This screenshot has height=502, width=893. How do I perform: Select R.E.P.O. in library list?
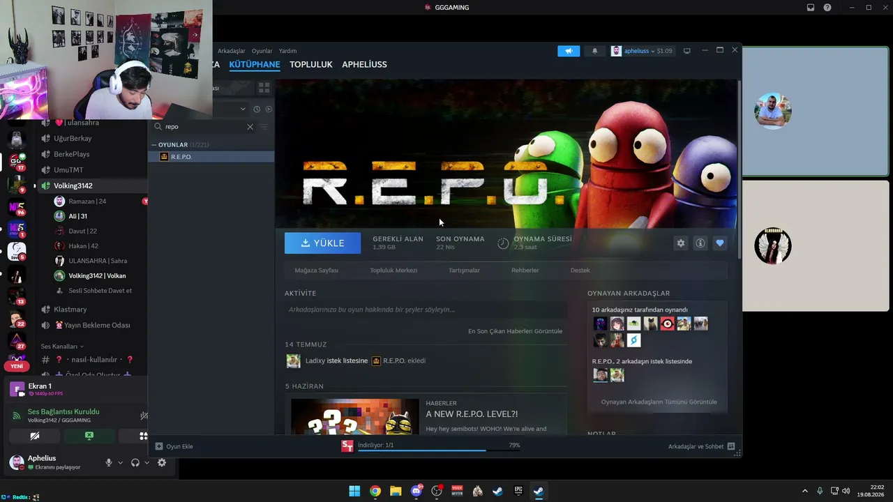coord(212,157)
